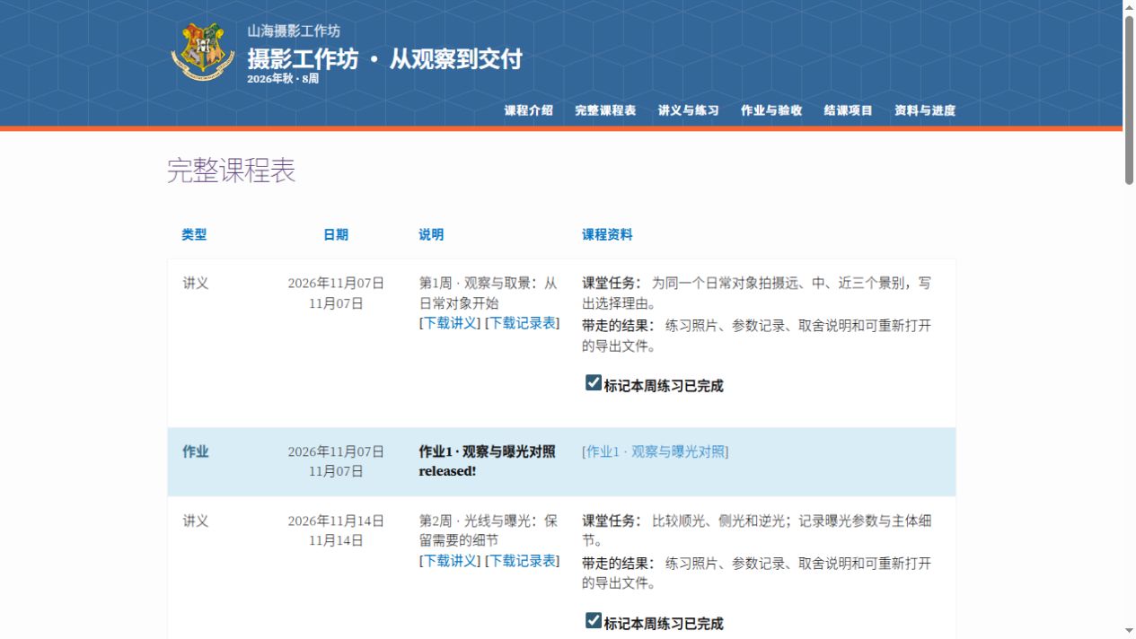Open the 课程介绍 nav item
1136x639 pixels.
(529, 110)
